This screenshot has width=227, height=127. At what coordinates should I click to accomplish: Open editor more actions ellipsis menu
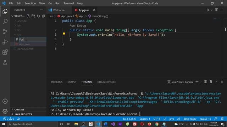click(x=222, y=10)
